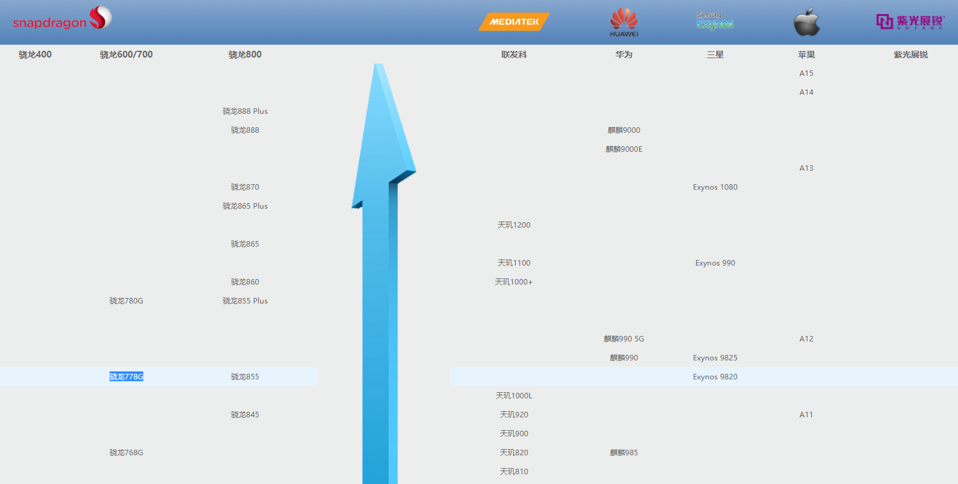Click the Samsung Exynos logo
Image resolution: width=958 pixels, height=484 pixels.
[x=715, y=21]
